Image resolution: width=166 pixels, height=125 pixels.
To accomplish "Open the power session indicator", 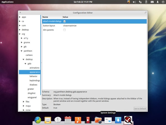I will 163,2.
